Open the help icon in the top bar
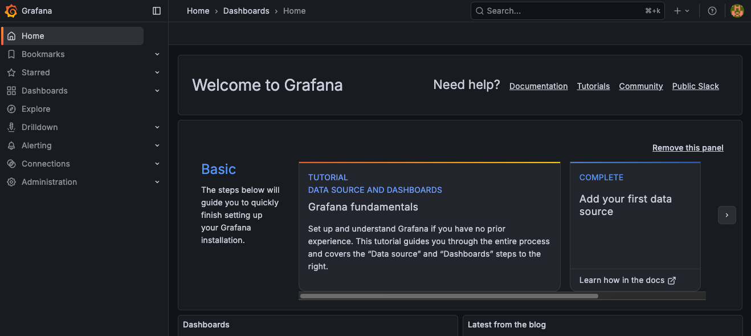This screenshot has height=336, width=751. pos(712,10)
